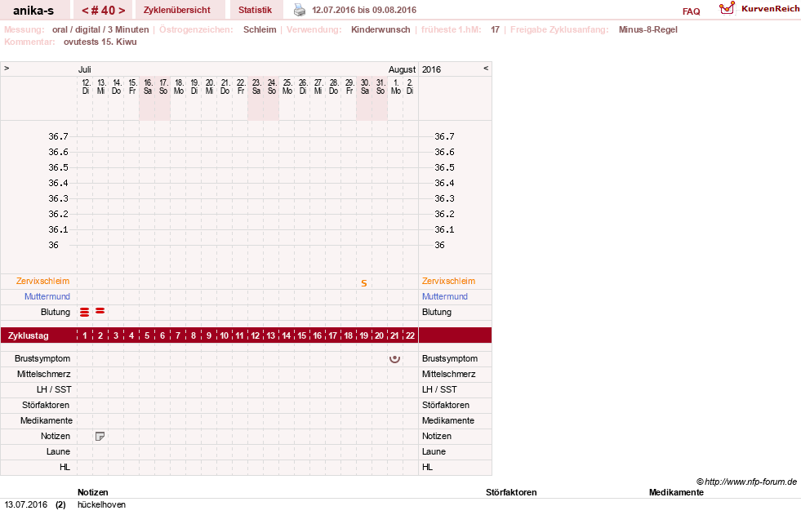Select cycle day 22 in Zyklustag row
The width and height of the screenshot is (801, 524).
[x=410, y=335]
